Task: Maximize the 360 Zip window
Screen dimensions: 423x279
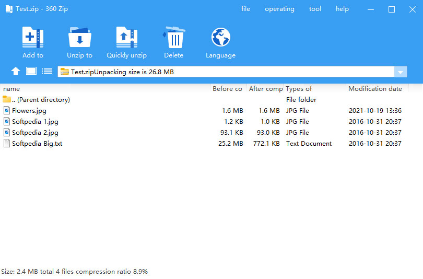Action: pos(392,9)
